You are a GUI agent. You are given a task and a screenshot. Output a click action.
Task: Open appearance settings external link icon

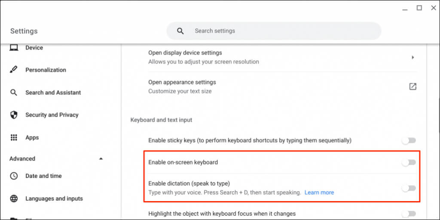click(x=412, y=87)
